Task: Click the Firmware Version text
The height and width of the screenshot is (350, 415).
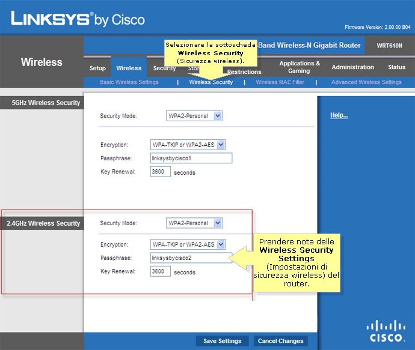Action: [x=378, y=27]
